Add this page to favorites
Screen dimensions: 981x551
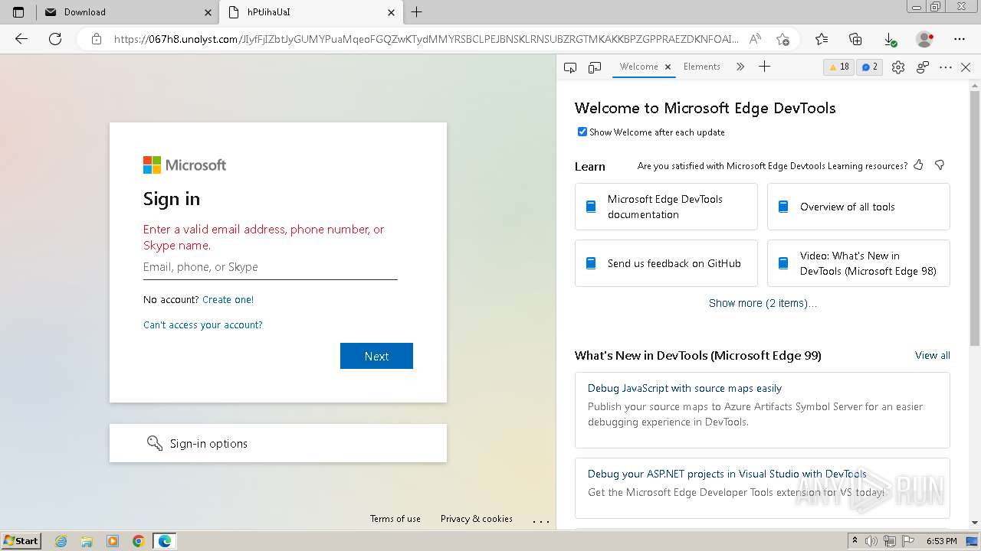783,39
